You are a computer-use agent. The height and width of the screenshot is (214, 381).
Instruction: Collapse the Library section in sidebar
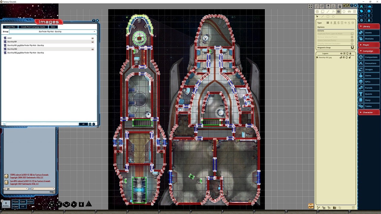pyautogui.click(x=369, y=26)
